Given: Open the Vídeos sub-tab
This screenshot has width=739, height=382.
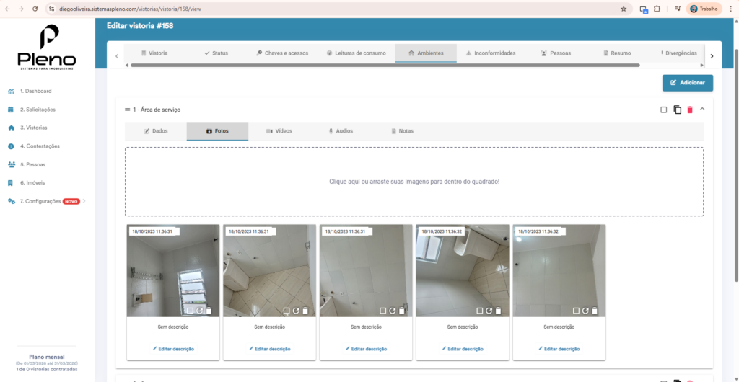Looking at the screenshot, I should [279, 131].
